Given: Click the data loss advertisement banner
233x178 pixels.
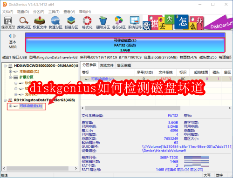Looking at the screenshot, I should point(187,22).
